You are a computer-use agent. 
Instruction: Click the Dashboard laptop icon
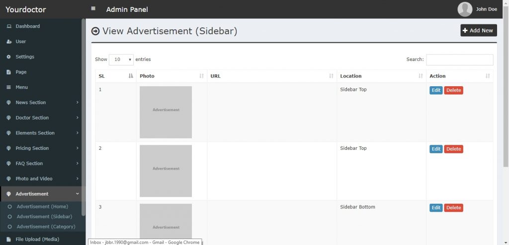click(x=9, y=26)
